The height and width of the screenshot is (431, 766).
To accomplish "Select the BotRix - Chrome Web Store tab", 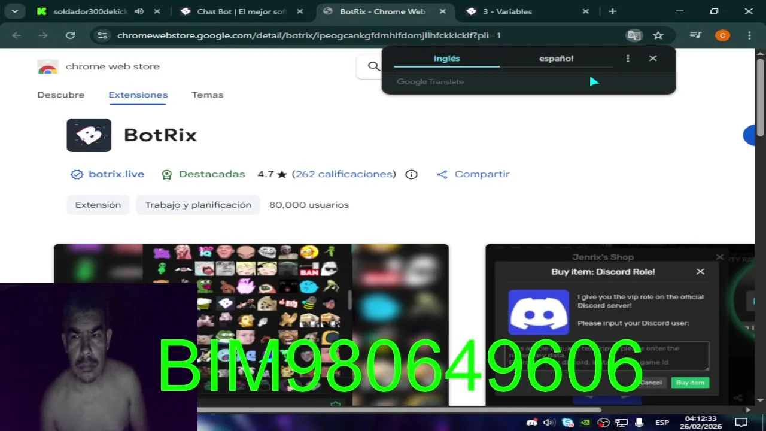I will click(383, 11).
